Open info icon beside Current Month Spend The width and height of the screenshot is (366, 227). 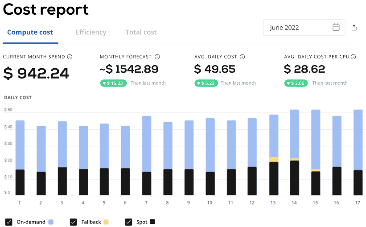pos(70,57)
